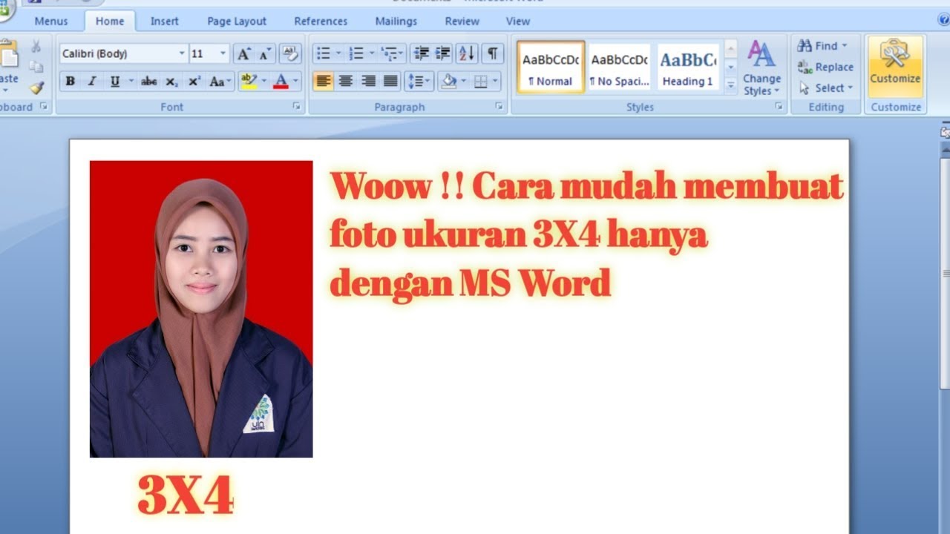Apply yellow text highlight color
Image resolution: width=950 pixels, height=534 pixels.
pos(249,81)
